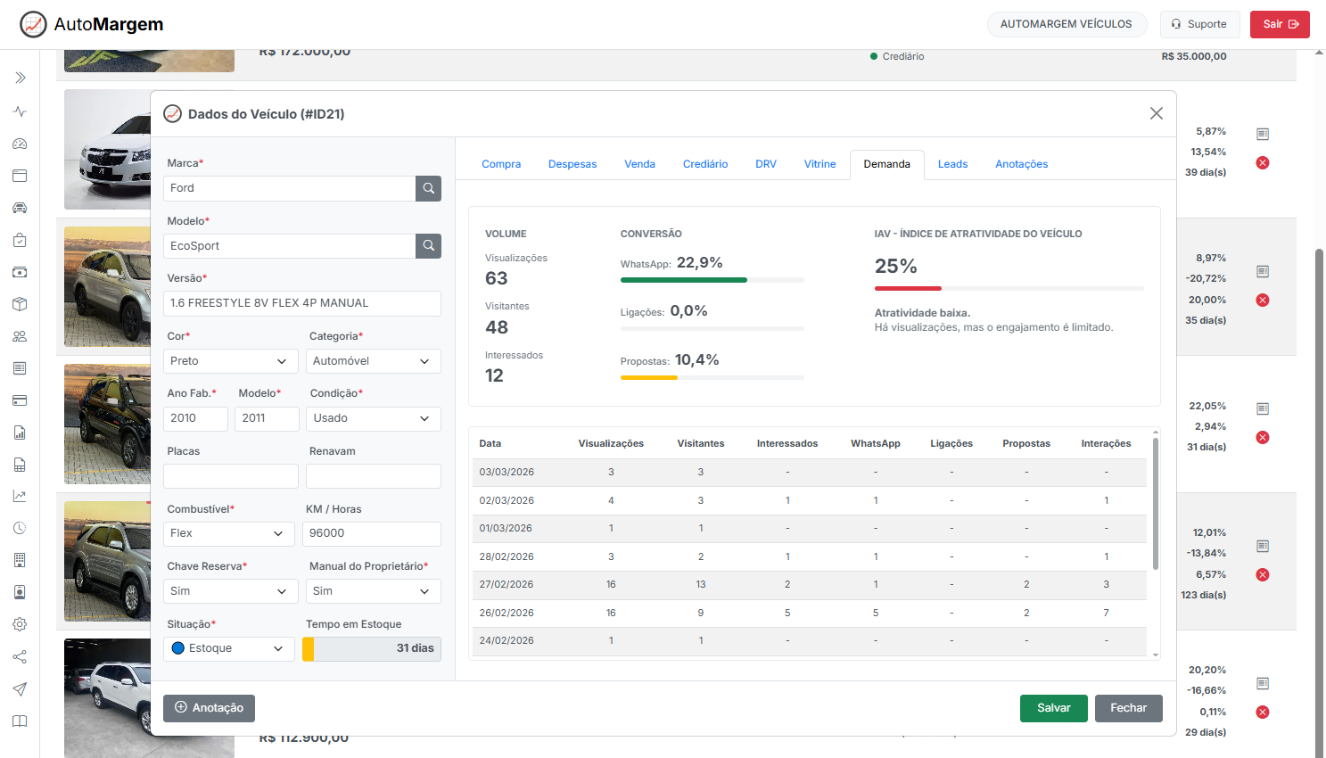This screenshot has height=758, width=1326.
Task: Open the speedometer dashboard icon in sidebar
Action: point(20,144)
